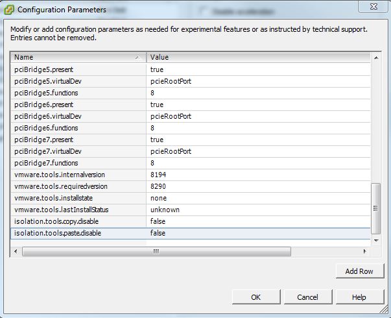Screen dimensions: 391x318
Task: Edit value 8 of pciBridge5.functions
Action: (258, 93)
